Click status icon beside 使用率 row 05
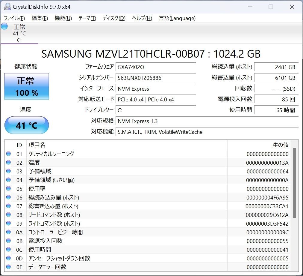This screenshot has height=276, width=303. [x=8, y=189]
